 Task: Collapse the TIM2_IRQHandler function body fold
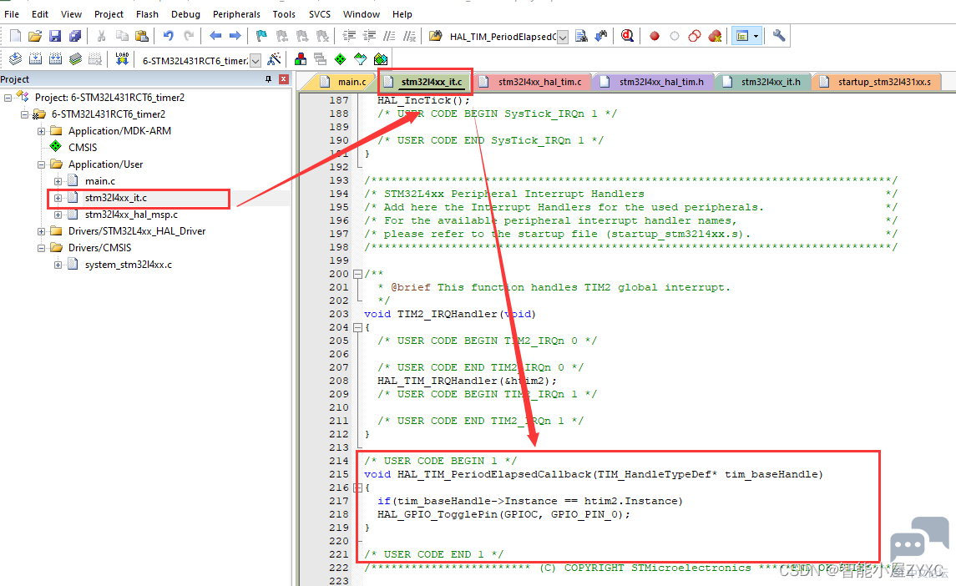pos(358,327)
